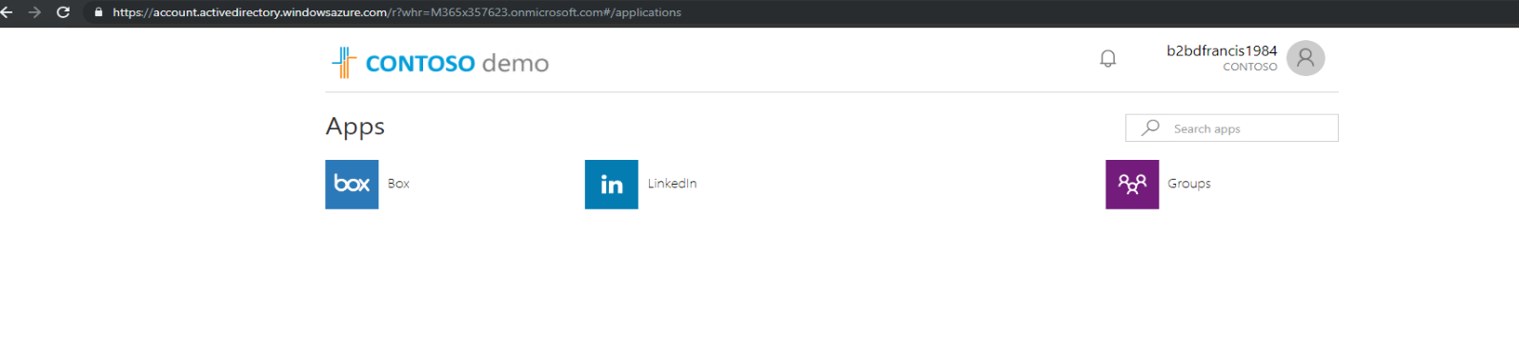Click the magnifier icon in Search apps
Viewport: 1519px width, 355px height.
click(x=1150, y=128)
